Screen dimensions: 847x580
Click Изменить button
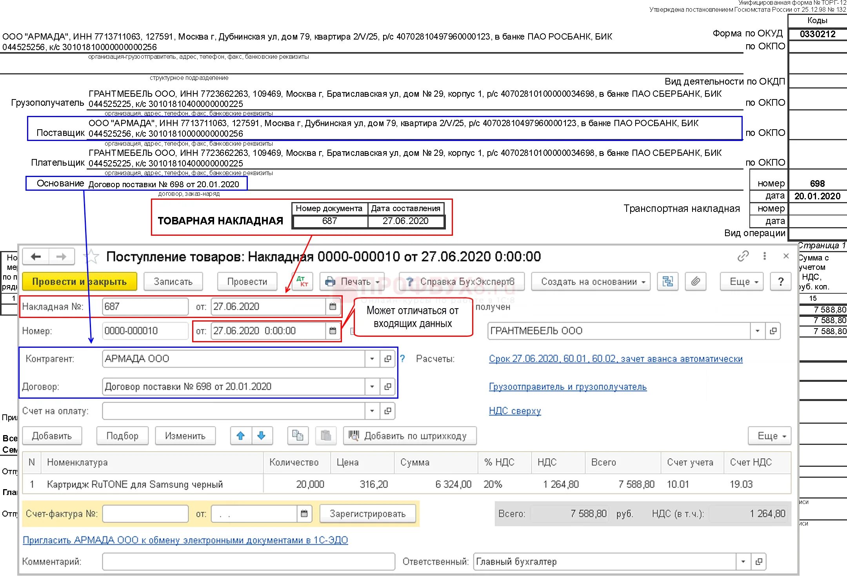[185, 436]
